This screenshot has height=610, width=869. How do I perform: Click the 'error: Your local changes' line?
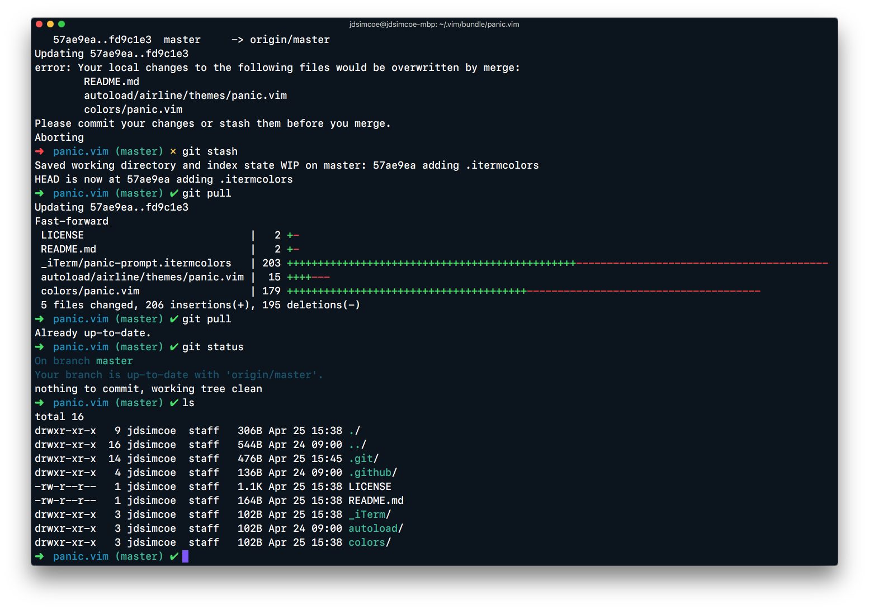tap(277, 68)
